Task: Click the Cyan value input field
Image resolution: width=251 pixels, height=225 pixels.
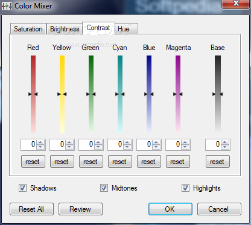Action: 116,144
